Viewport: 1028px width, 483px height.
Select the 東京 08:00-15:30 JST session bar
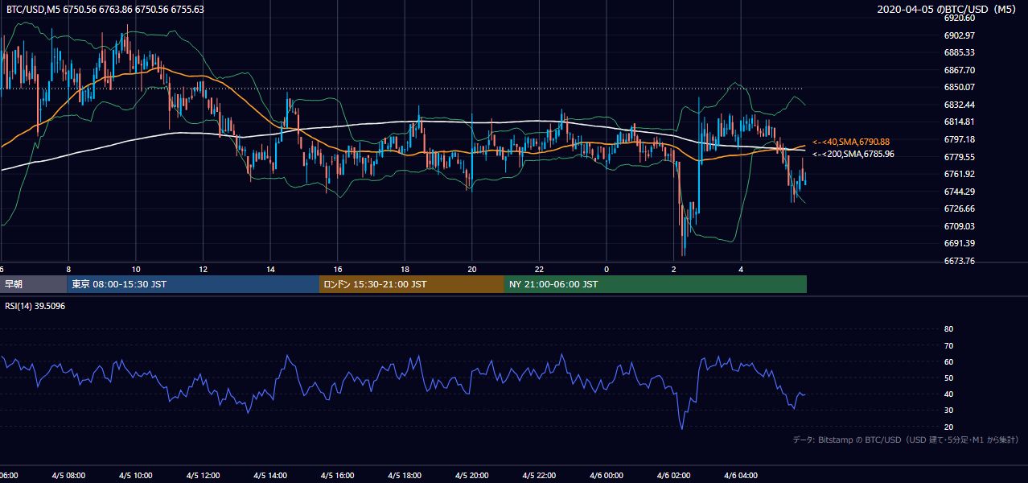[193, 284]
